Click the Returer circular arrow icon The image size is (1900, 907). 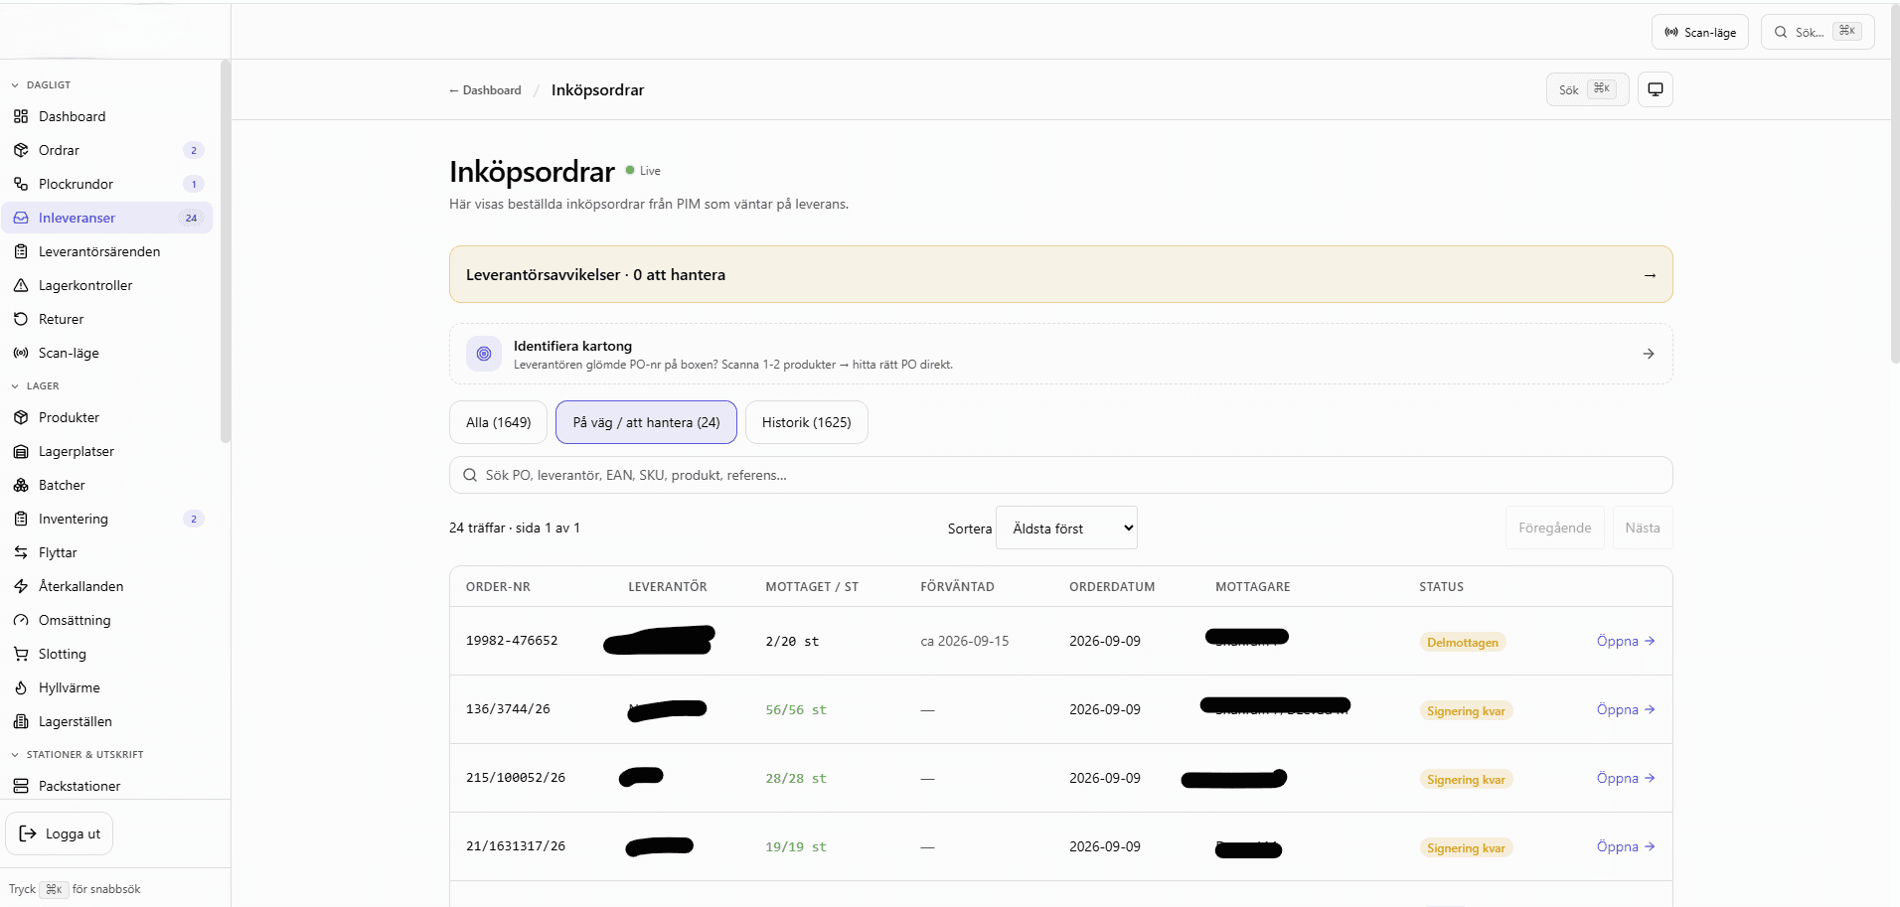[x=21, y=319]
